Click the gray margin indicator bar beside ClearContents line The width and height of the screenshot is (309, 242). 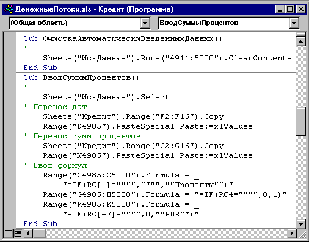click(10, 58)
